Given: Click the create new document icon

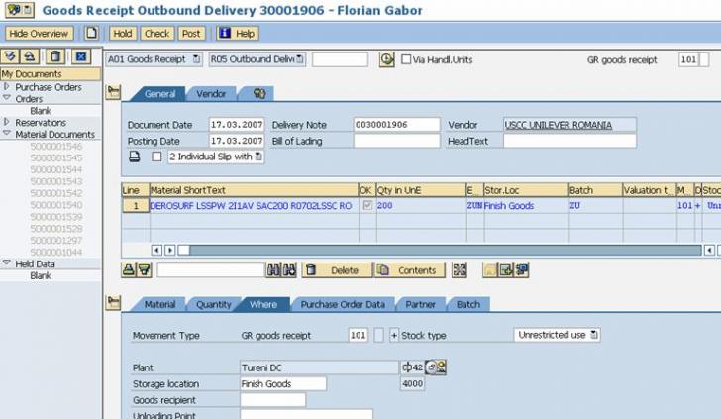Looking at the screenshot, I should click(91, 33).
